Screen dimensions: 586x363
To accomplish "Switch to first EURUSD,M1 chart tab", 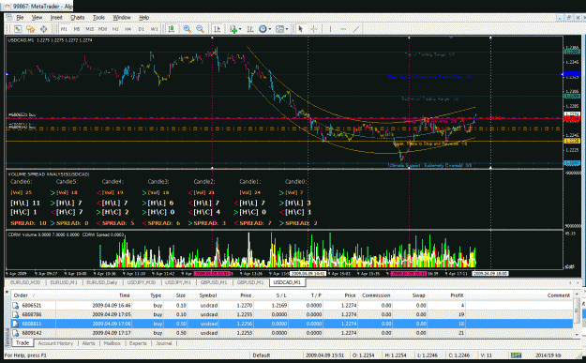I will [64, 282].
